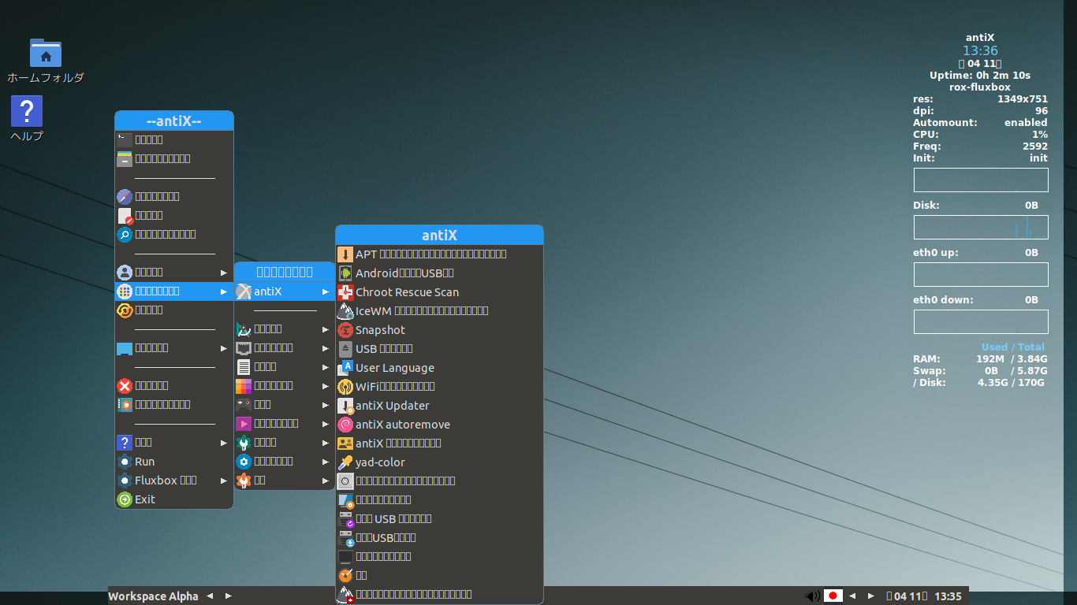Open the volume speaker icon in the tray
The width and height of the screenshot is (1077, 605).
pos(812,596)
